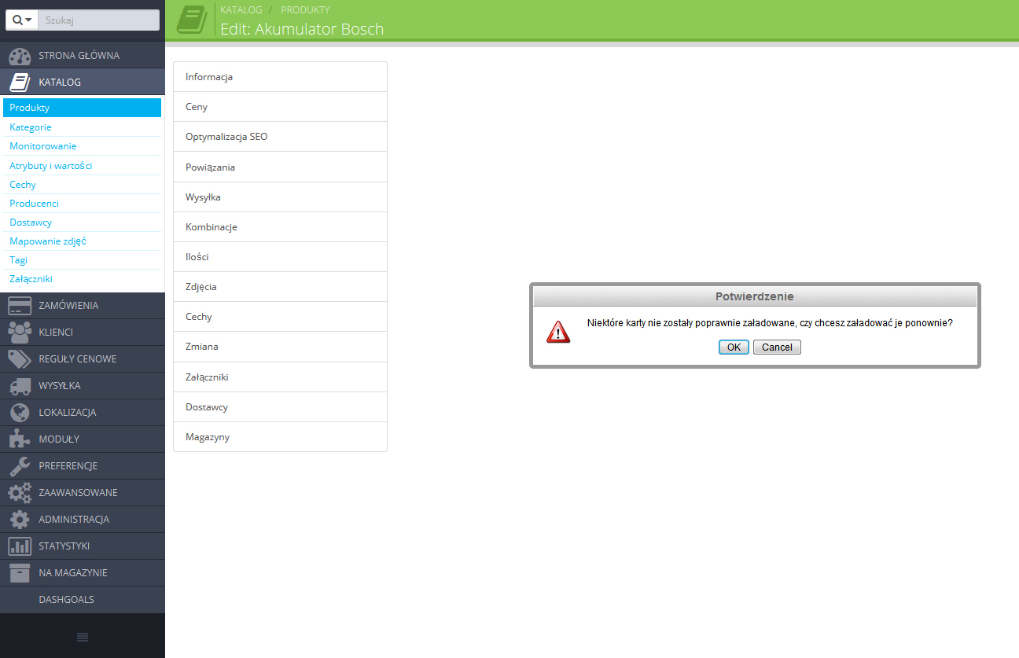Collapse the sidebar using the hamburger icon
Screen dimensions: 1019x658
point(83,637)
